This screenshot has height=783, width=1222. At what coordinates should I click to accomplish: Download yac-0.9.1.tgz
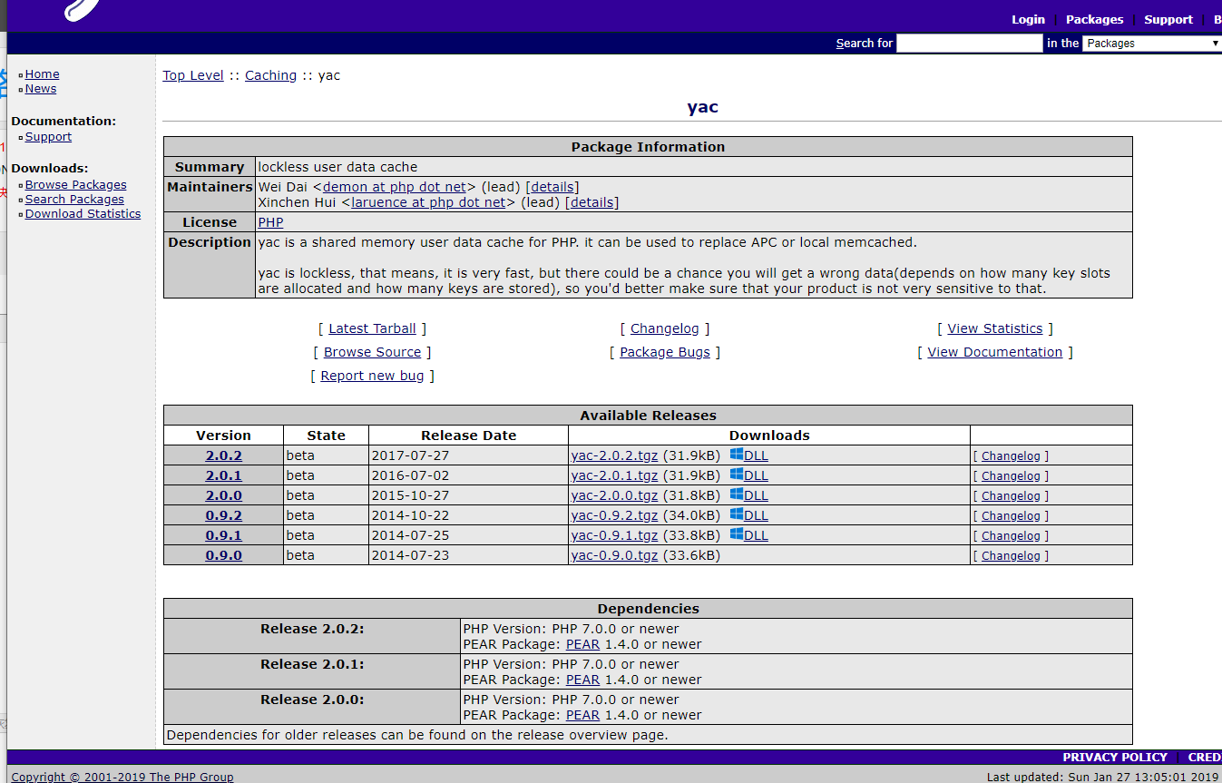pos(614,535)
